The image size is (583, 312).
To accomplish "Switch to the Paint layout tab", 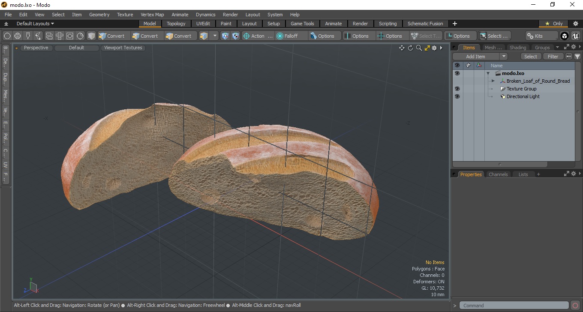I will pos(226,24).
